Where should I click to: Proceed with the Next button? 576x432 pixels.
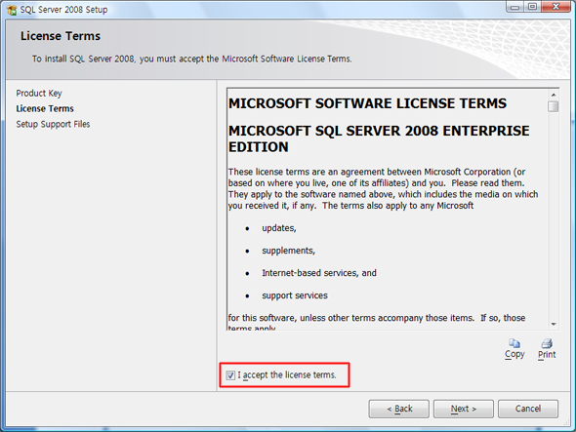(464, 409)
